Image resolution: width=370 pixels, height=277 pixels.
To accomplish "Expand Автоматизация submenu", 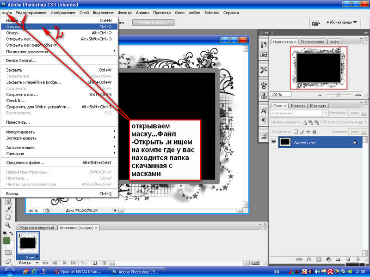I will tap(59, 147).
